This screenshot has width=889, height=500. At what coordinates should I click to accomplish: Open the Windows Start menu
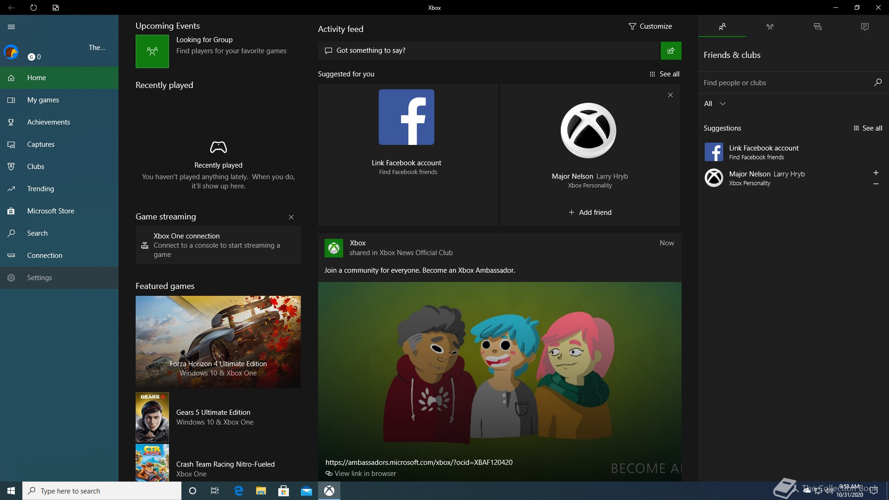11,491
